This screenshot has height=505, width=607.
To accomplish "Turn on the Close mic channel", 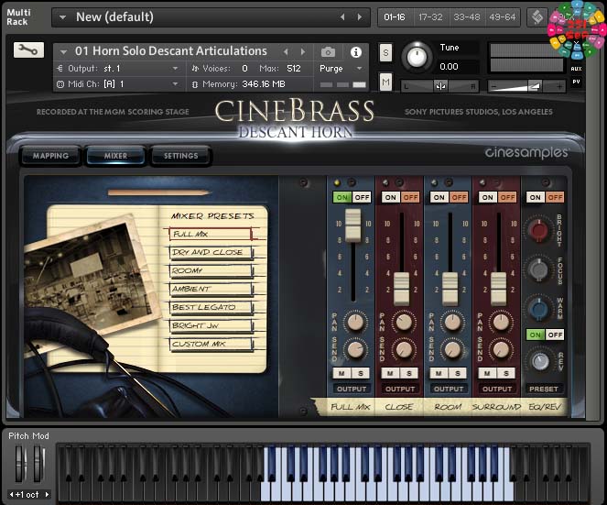I will pos(391,197).
